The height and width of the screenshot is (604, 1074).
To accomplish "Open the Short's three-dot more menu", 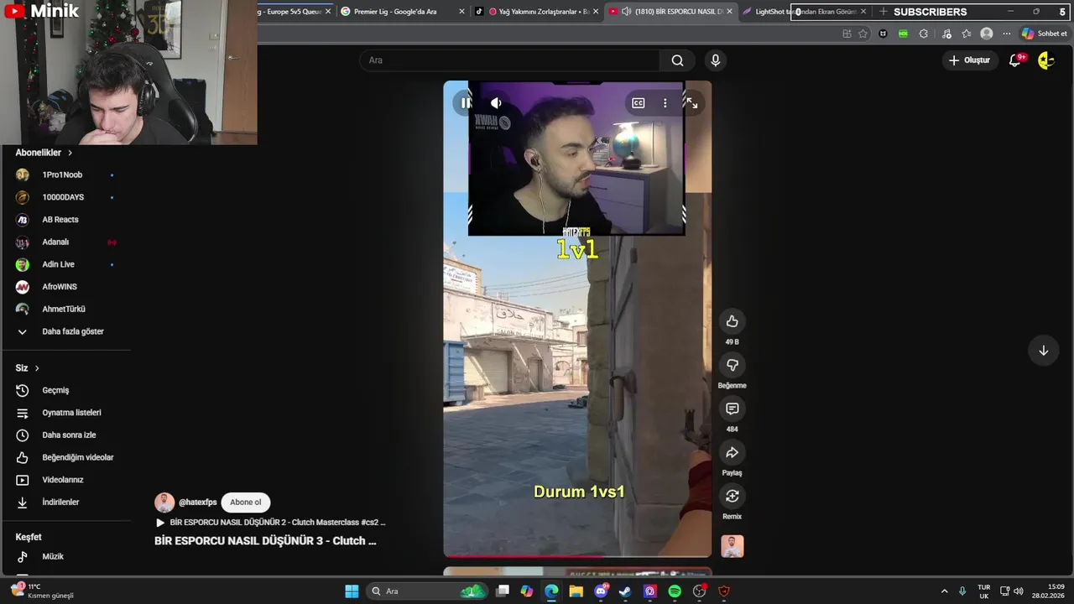I will pyautogui.click(x=665, y=103).
